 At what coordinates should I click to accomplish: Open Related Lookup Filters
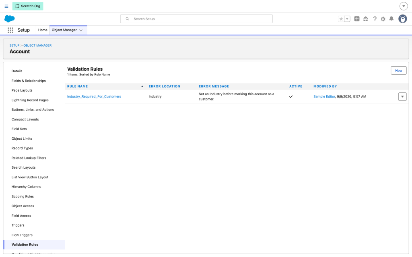(29, 158)
